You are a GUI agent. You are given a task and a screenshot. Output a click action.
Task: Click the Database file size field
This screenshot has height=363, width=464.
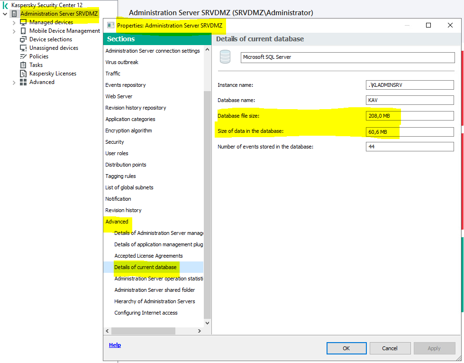pyautogui.click(x=410, y=116)
